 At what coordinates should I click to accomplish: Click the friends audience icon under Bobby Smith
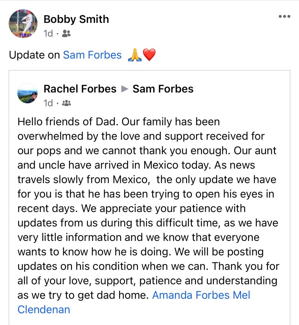(66, 33)
